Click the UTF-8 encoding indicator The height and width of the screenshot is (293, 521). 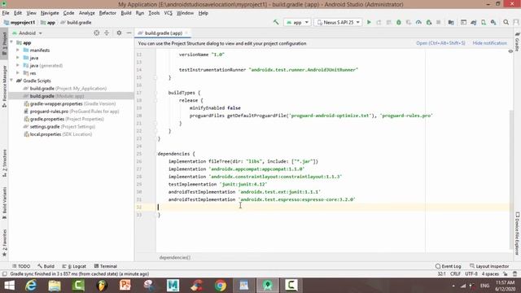point(471,274)
